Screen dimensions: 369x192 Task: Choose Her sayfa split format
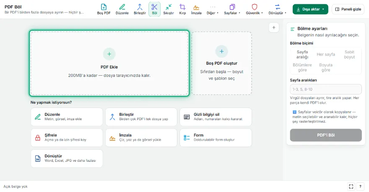coord(326,55)
